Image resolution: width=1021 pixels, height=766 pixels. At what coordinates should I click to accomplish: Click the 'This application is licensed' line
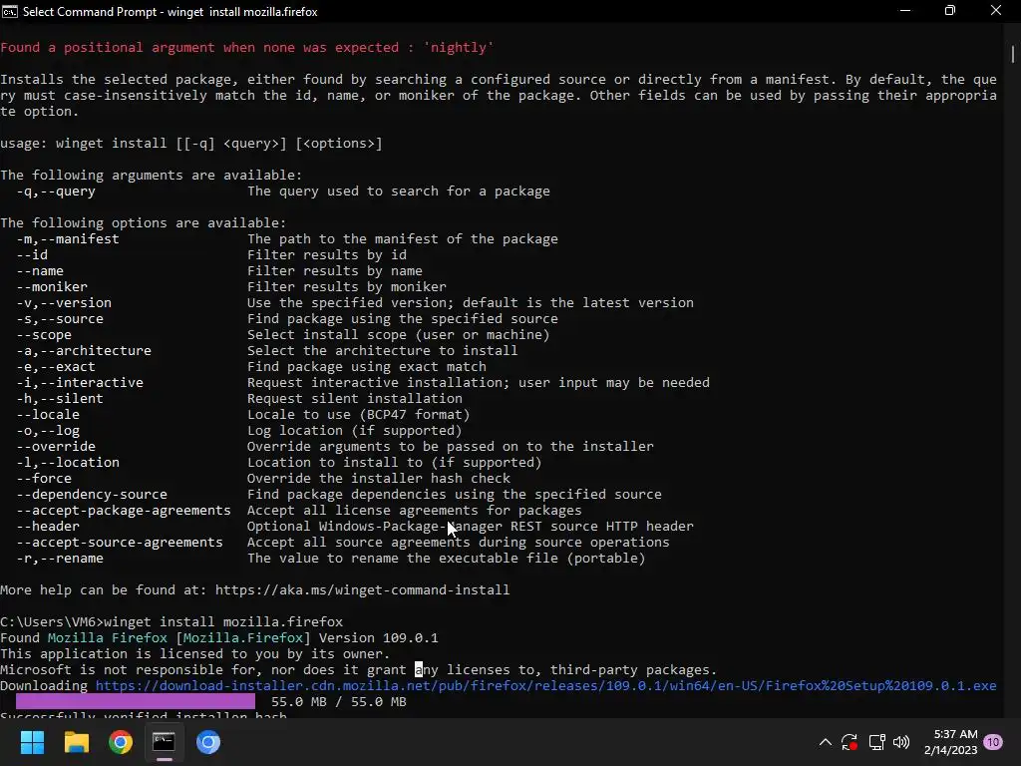click(195, 654)
